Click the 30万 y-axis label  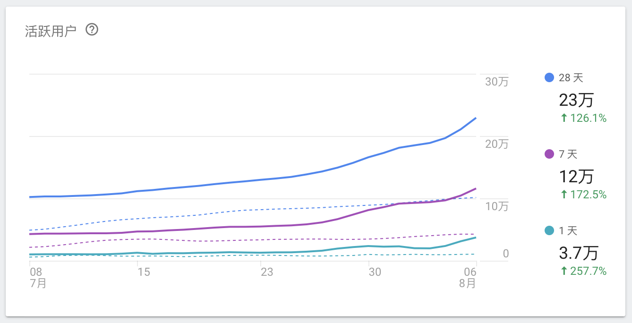[496, 82]
